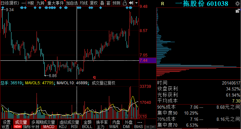Toggle 叠 overlay mode

coord(102,3)
